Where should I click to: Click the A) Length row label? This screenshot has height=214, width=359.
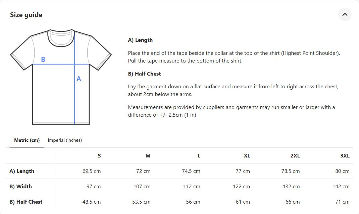22,171
